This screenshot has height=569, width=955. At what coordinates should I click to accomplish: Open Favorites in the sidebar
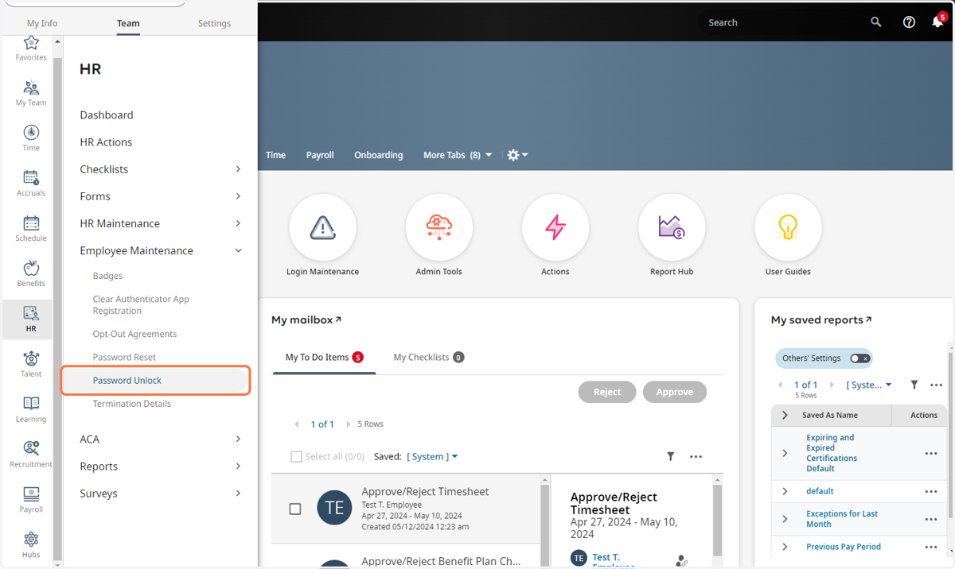tap(31, 48)
